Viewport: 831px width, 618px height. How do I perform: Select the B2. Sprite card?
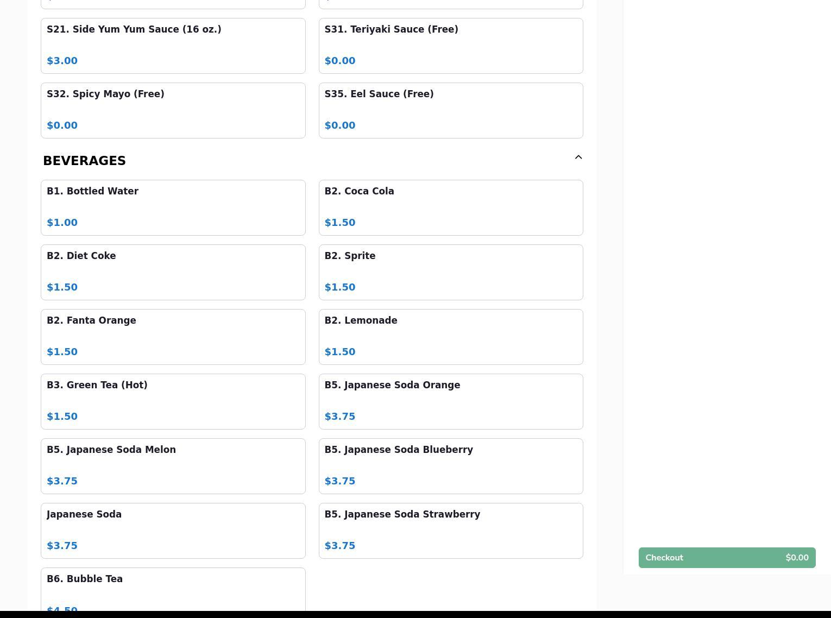[450, 272]
